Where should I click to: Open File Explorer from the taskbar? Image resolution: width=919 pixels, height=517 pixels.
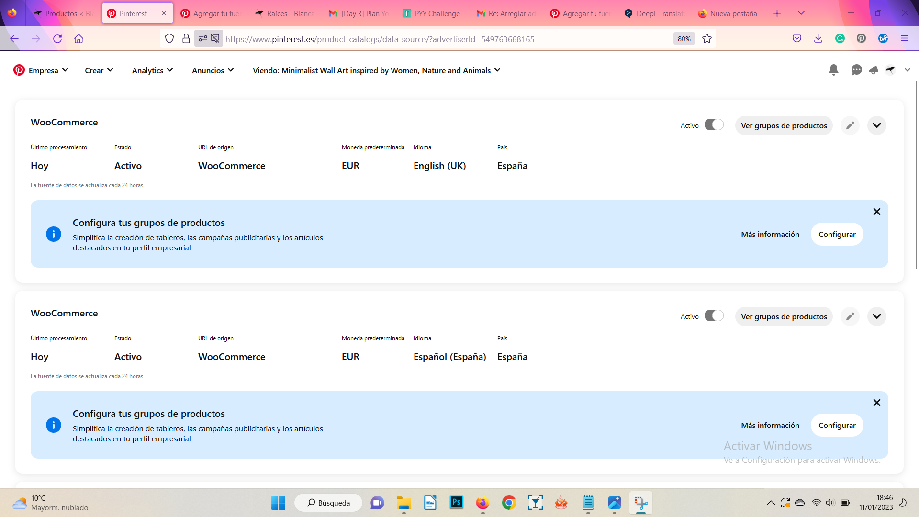point(404,503)
